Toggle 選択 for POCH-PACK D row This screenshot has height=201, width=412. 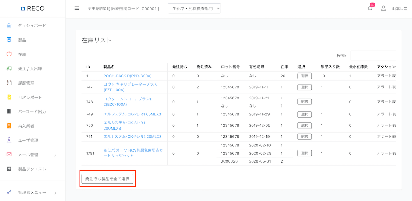point(304,76)
